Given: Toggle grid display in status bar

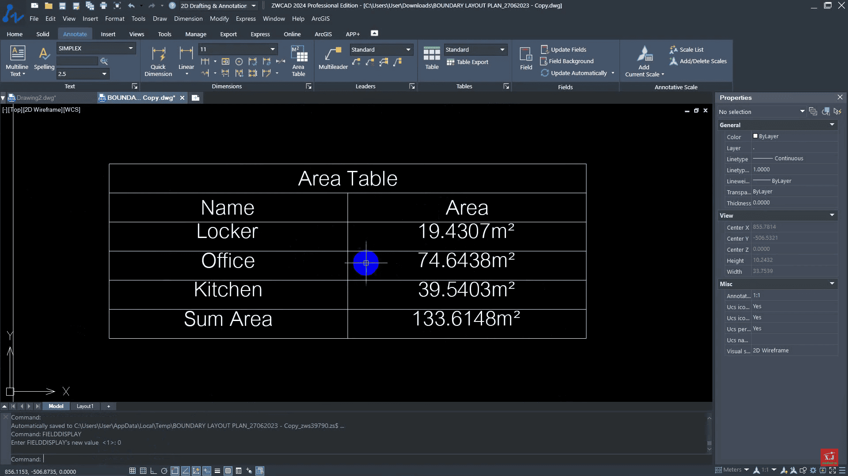Looking at the screenshot, I should tap(143, 471).
